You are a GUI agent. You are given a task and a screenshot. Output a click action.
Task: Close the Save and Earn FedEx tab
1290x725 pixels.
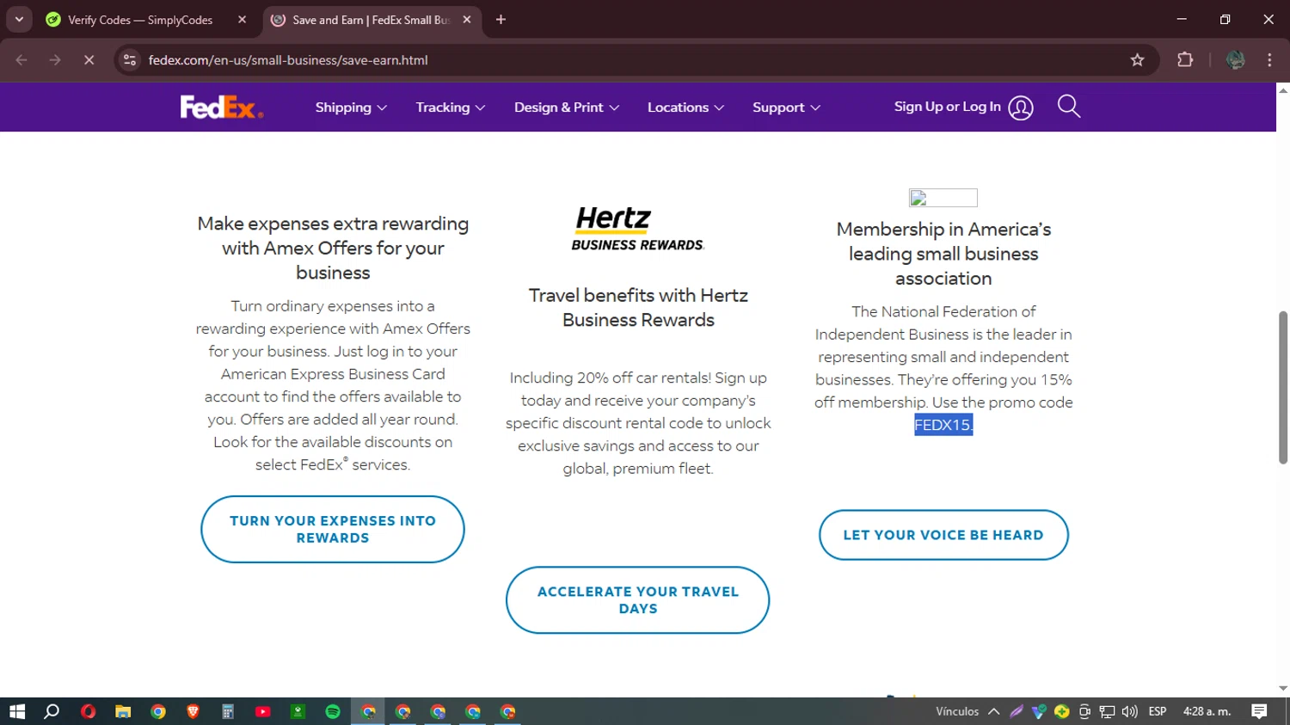[467, 20]
